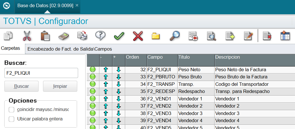Click the Redespacho title cell
Image resolution: width=295 pixels, height=129 pixels.
(x=196, y=92)
